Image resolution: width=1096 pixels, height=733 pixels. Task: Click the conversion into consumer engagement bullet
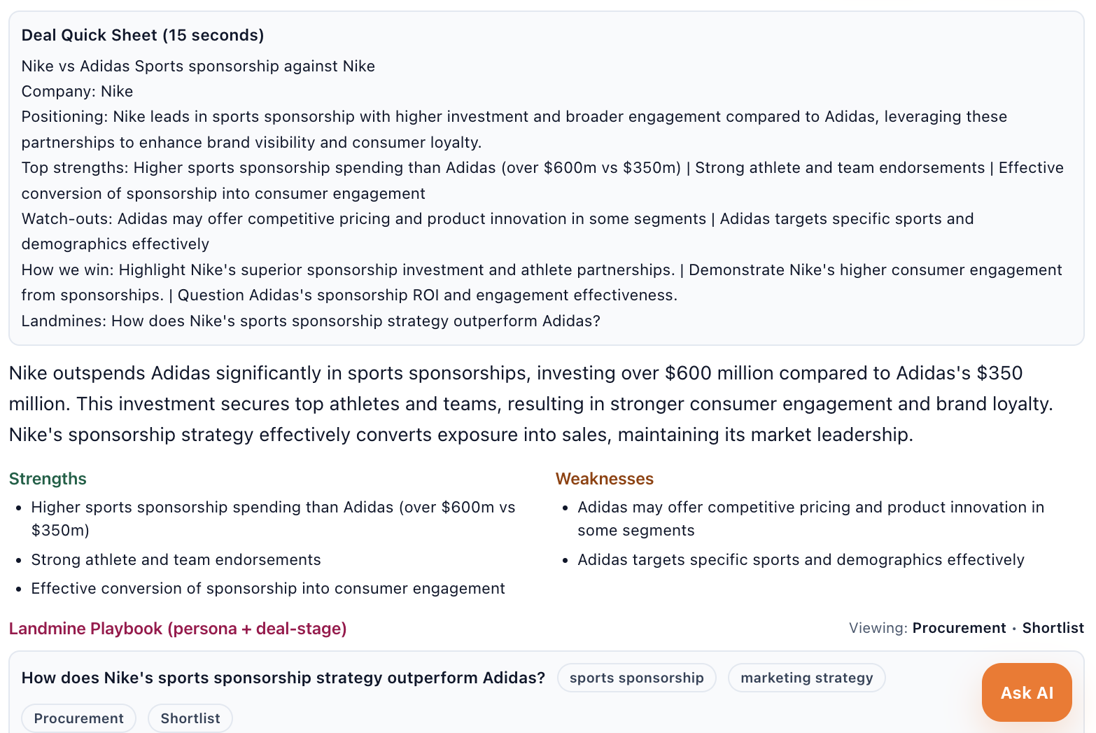(x=267, y=588)
